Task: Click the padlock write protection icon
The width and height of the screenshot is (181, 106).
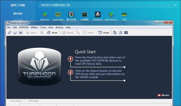Action: [x=42, y=33]
